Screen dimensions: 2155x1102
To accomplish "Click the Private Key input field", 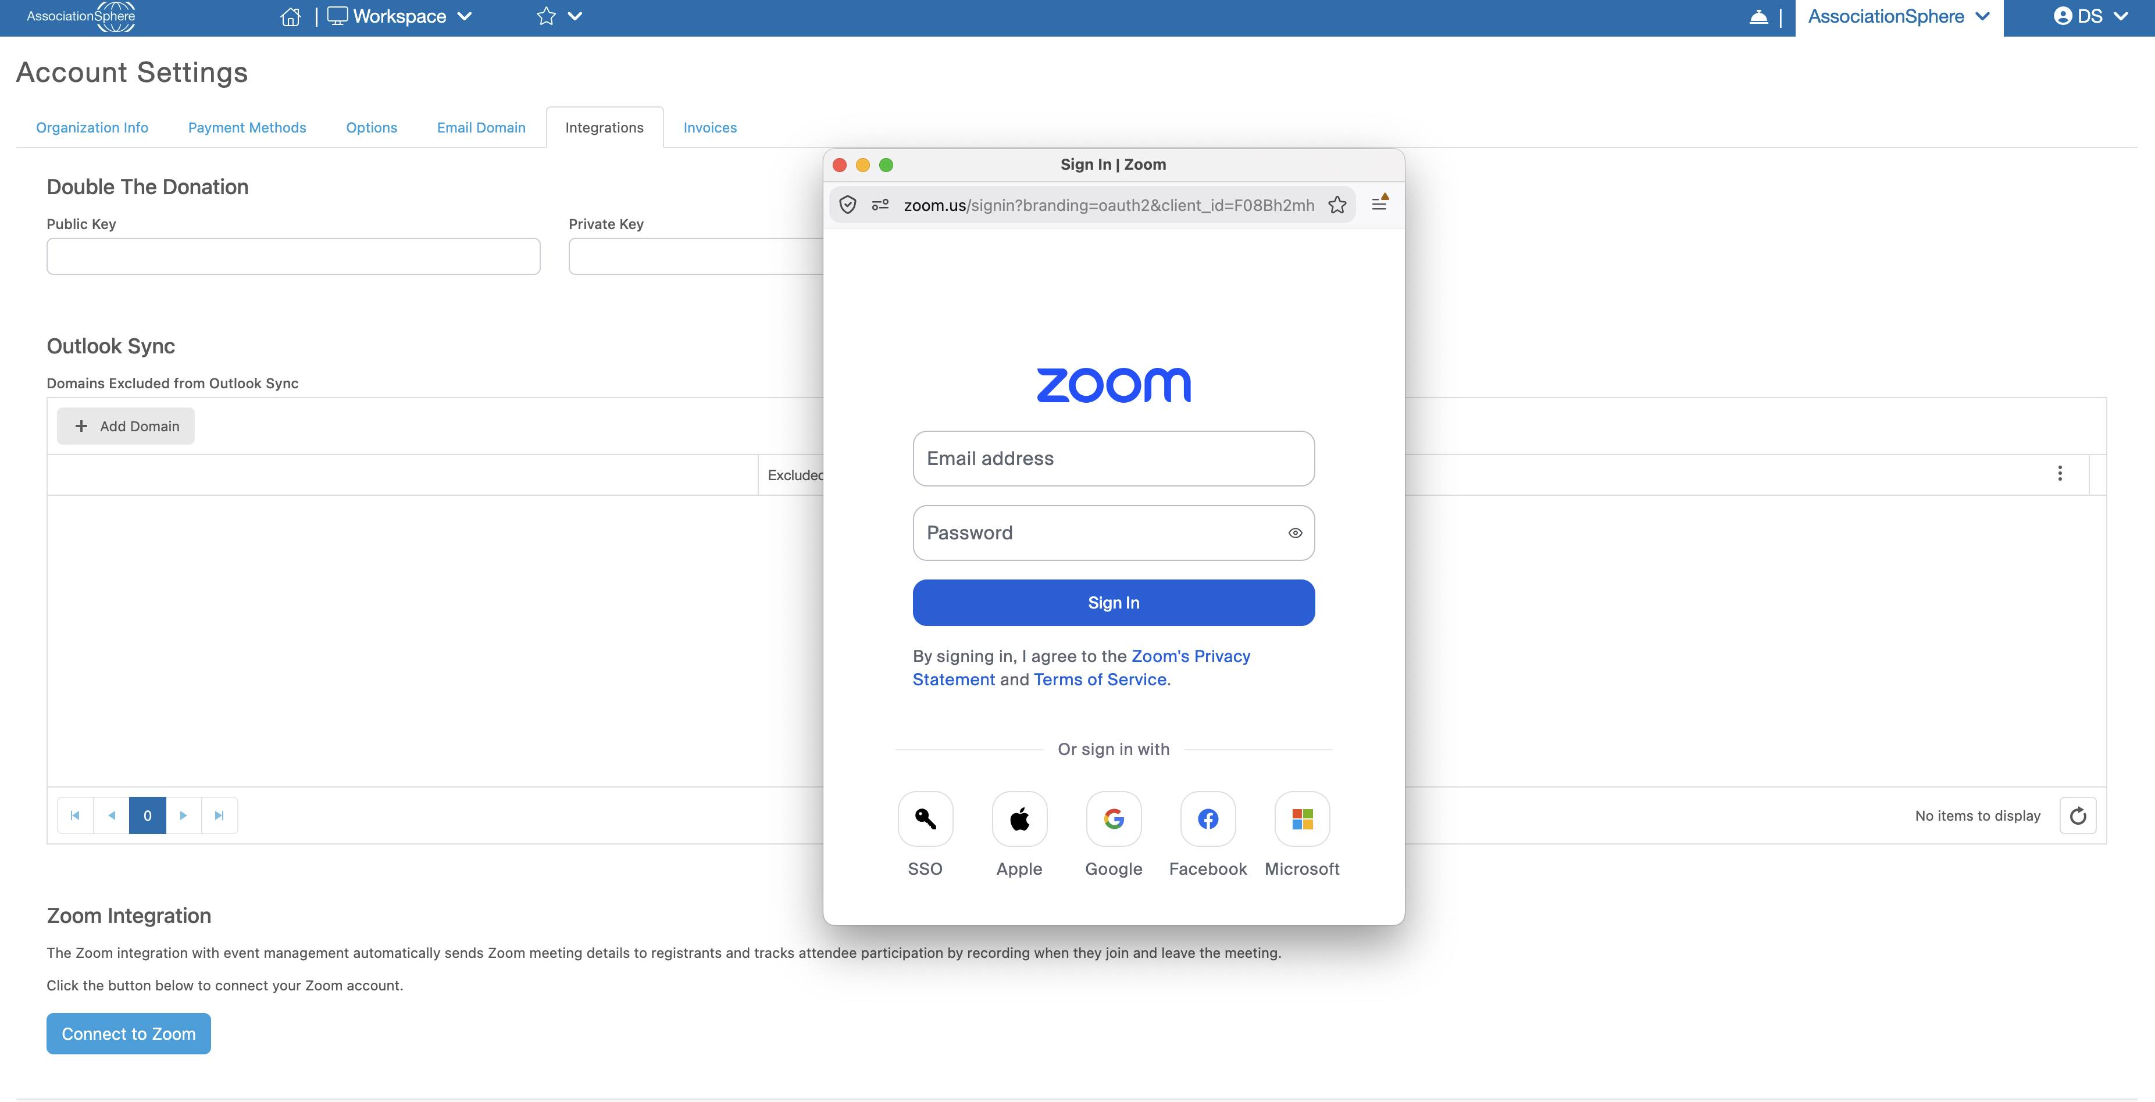I will pos(696,256).
